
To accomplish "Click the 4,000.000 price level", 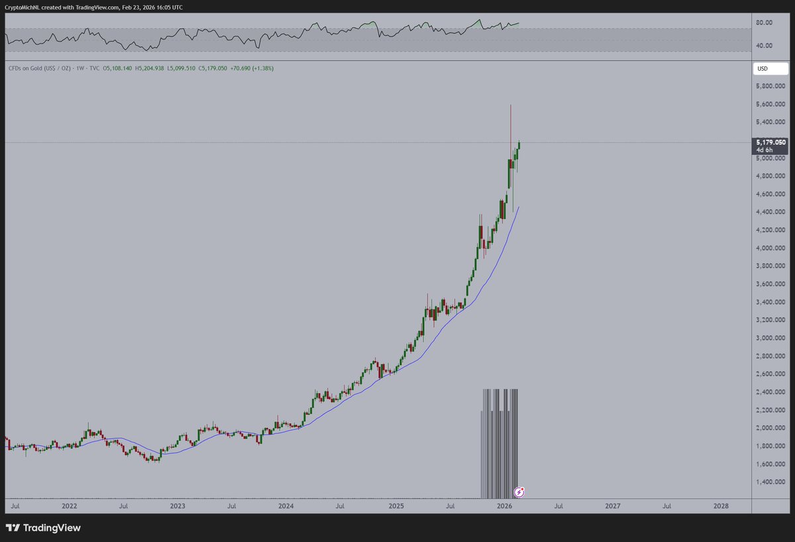I will click(770, 248).
